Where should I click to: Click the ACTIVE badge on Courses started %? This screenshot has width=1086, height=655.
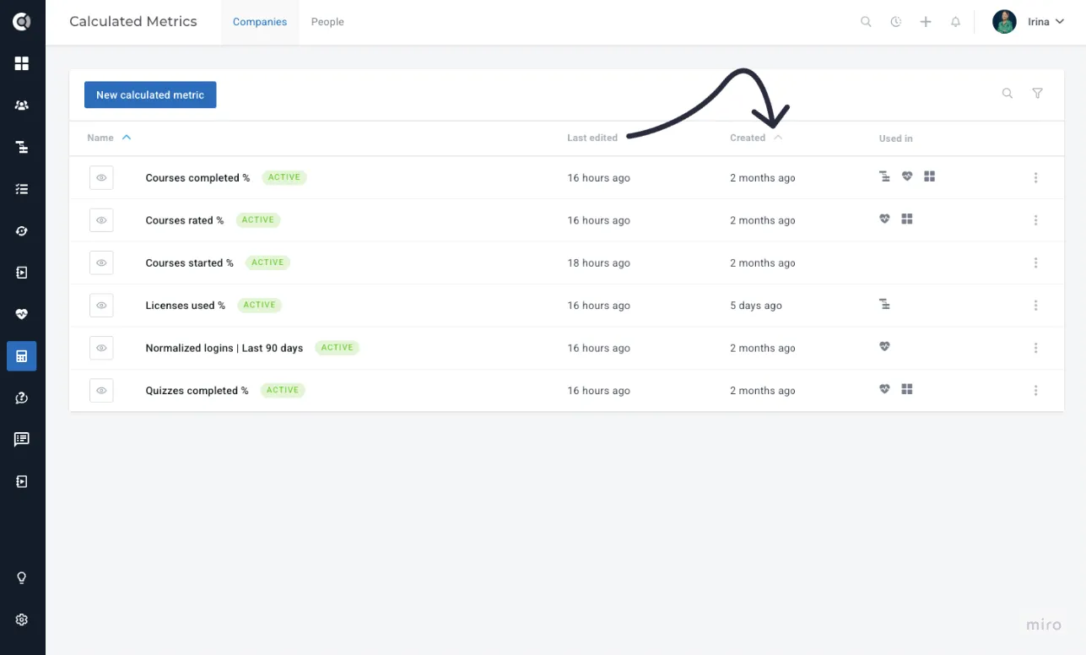267,263
